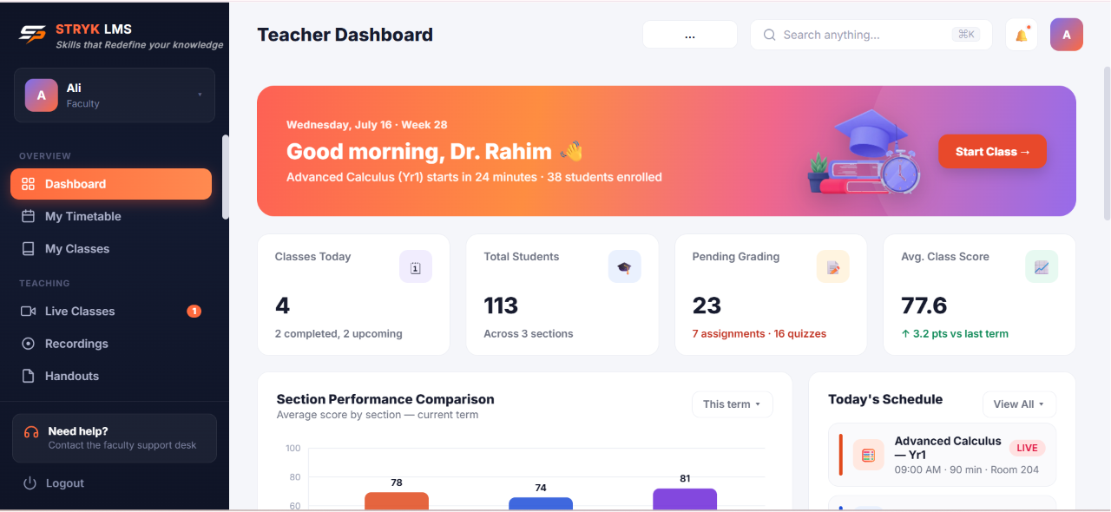1111x512 pixels.
Task: Click the graduation cap banner illustration
Action: pos(864,150)
